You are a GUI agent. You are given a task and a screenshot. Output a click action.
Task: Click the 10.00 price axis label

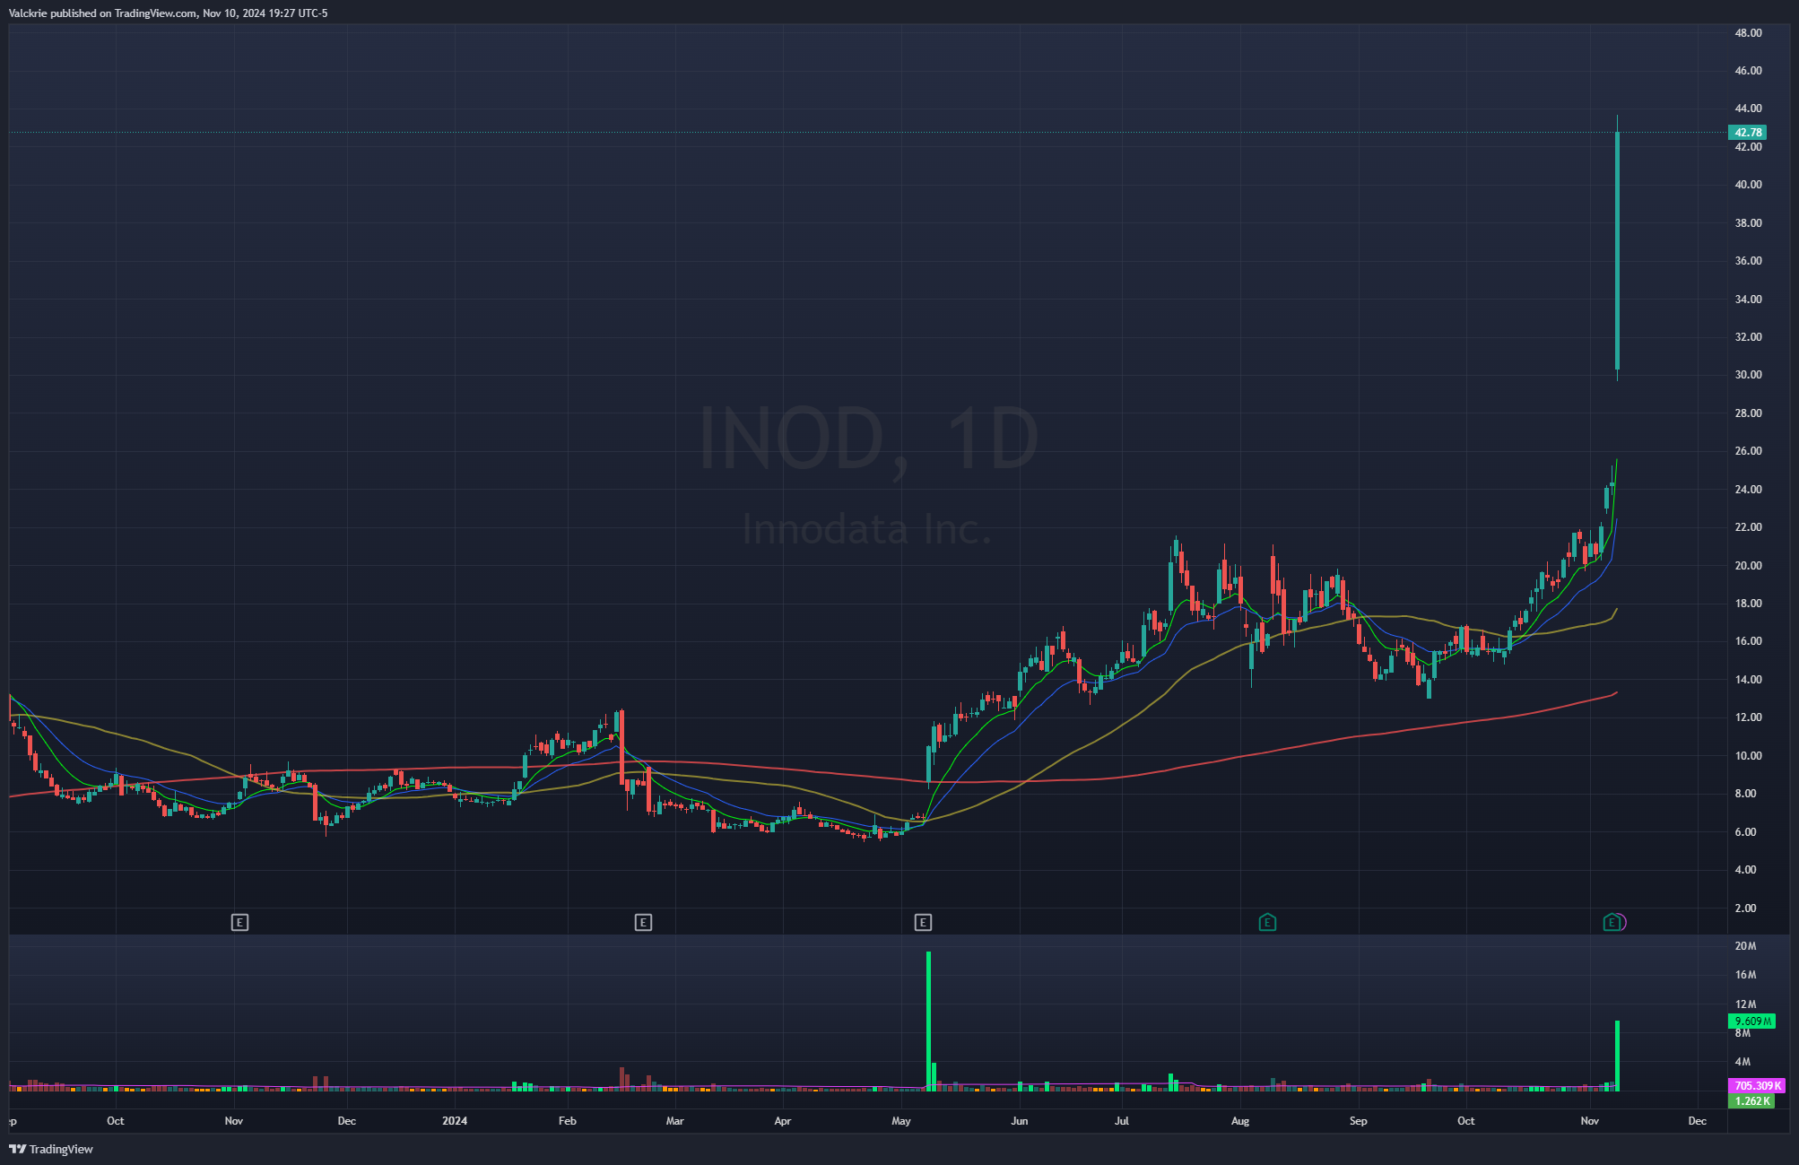pos(1748,756)
